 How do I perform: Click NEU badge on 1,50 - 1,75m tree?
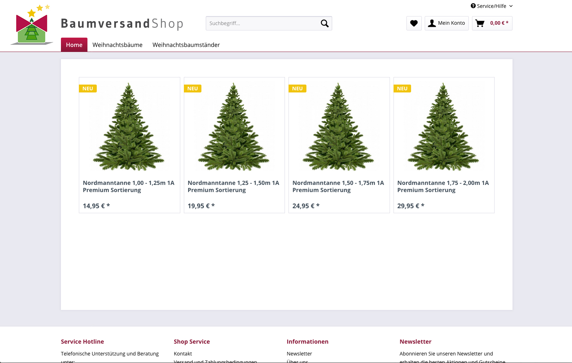click(297, 89)
